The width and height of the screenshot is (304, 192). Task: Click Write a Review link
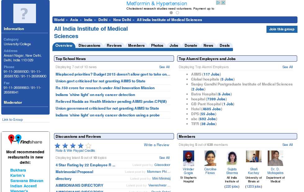(x=156, y=145)
